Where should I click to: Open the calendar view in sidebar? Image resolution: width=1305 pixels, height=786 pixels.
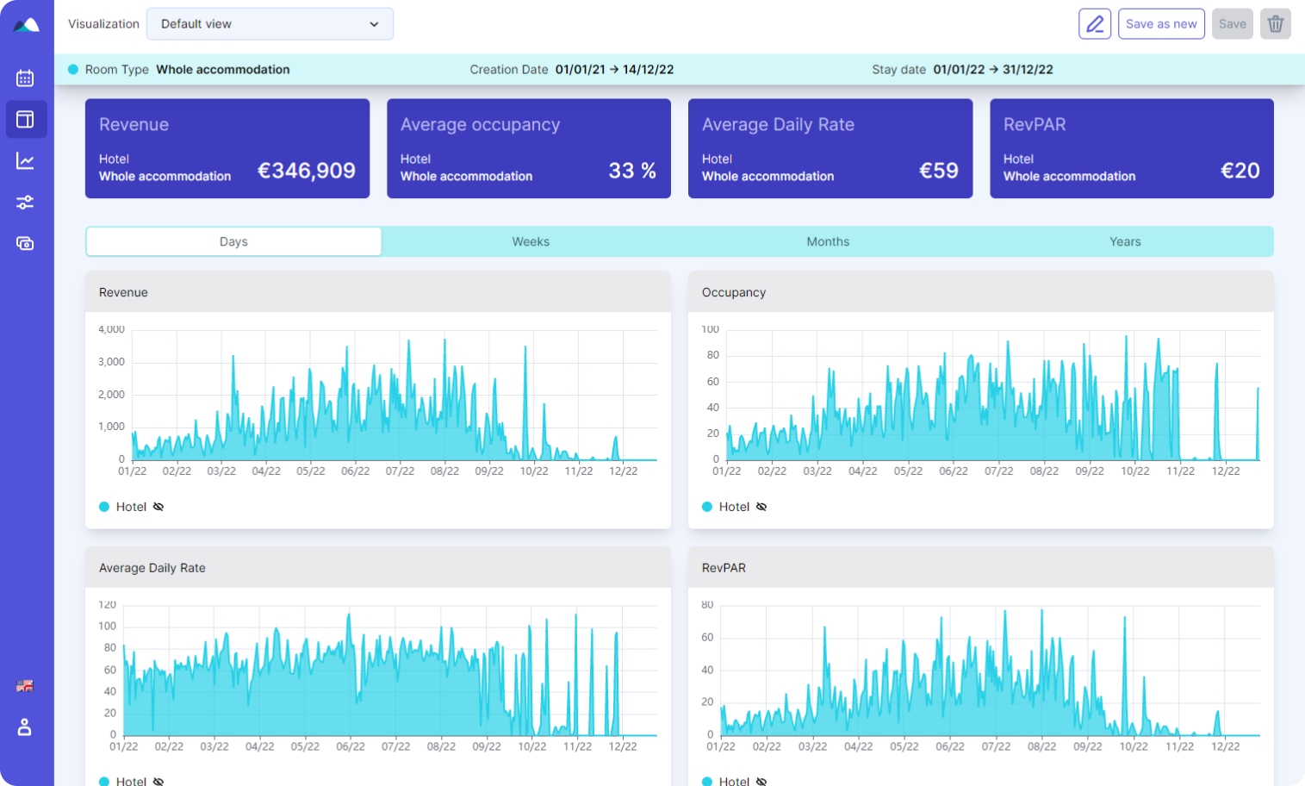(x=25, y=78)
